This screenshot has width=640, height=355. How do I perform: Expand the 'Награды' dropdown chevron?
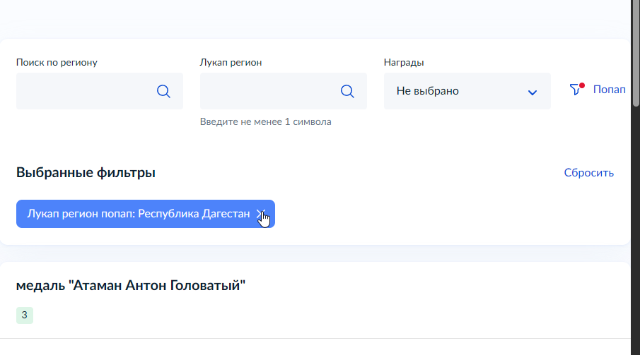point(533,92)
